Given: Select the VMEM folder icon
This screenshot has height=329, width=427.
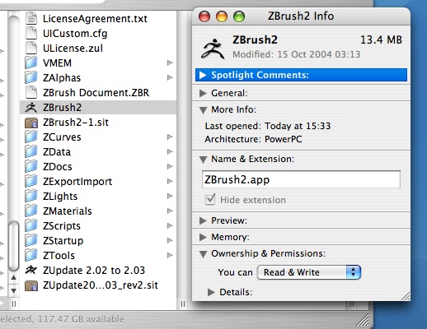Looking at the screenshot, I should (31, 63).
